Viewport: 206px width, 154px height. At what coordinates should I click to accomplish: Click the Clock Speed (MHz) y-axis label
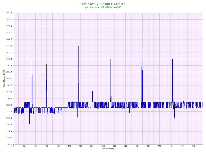point(4,79)
